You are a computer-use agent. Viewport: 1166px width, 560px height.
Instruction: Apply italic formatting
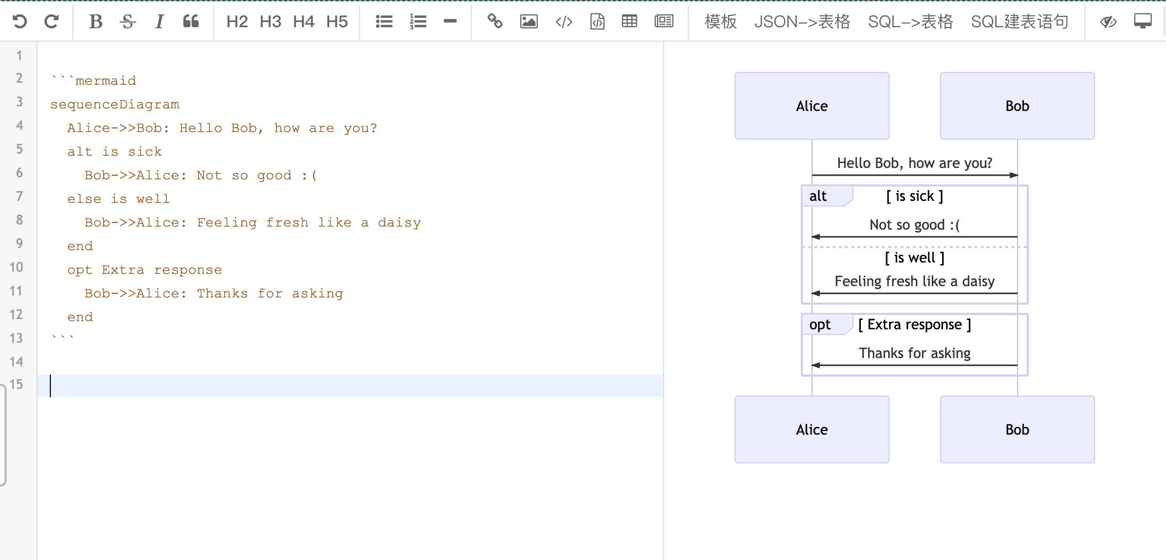[x=159, y=22]
